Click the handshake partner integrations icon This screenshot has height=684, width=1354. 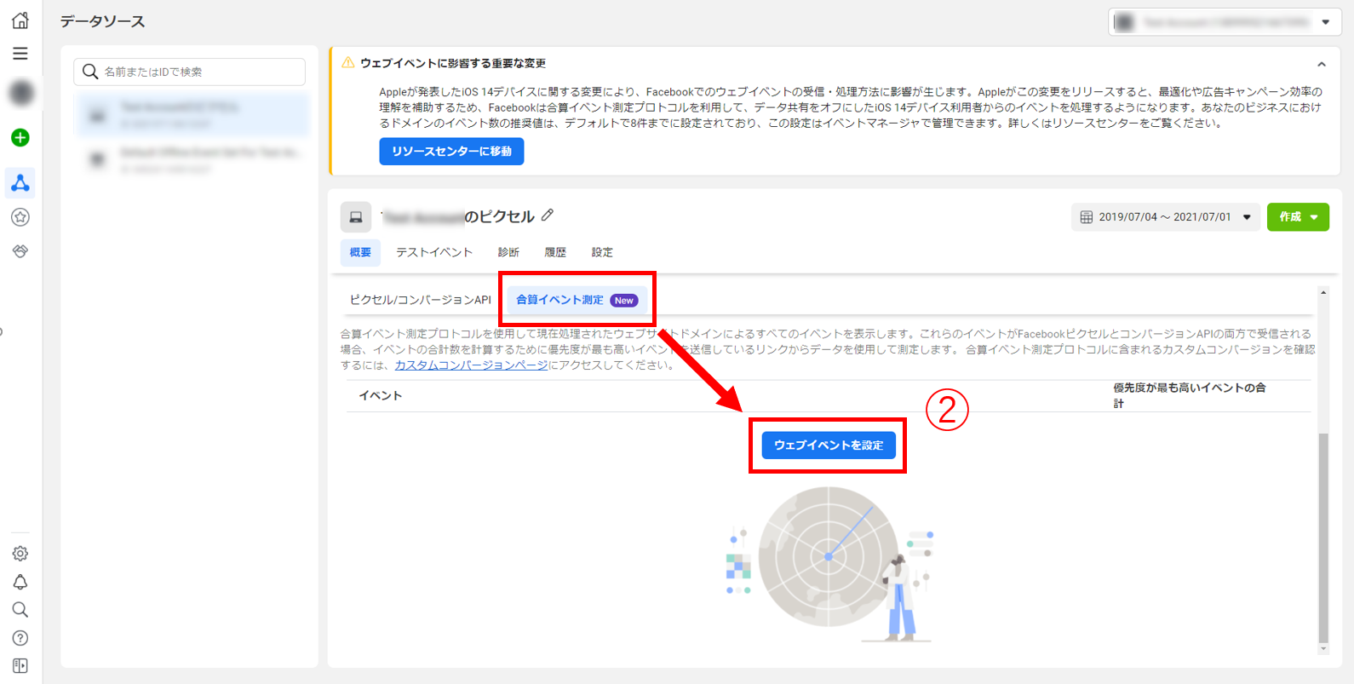pos(20,251)
